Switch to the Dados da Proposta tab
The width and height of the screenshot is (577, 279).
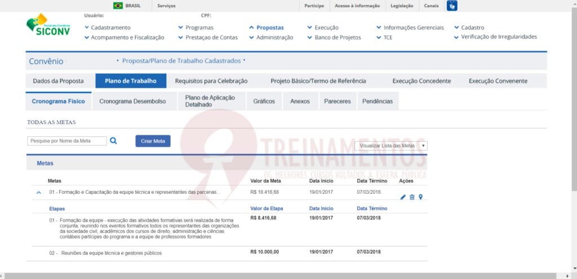[x=59, y=81]
